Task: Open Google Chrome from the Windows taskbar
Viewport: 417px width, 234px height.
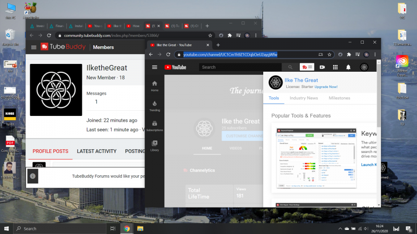Action: coord(127,228)
